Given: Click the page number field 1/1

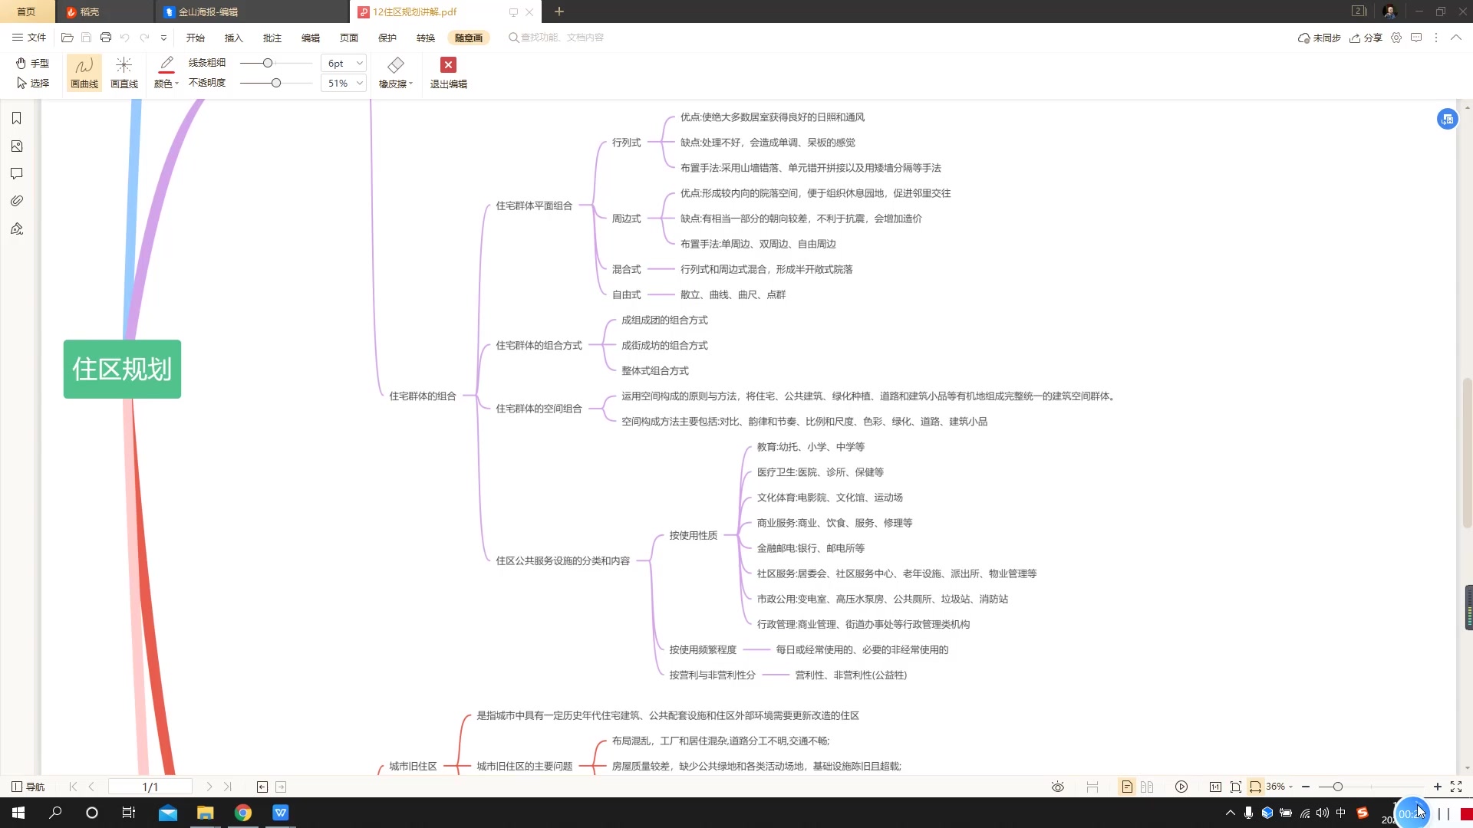Looking at the screenshot, I should point(150,787).
